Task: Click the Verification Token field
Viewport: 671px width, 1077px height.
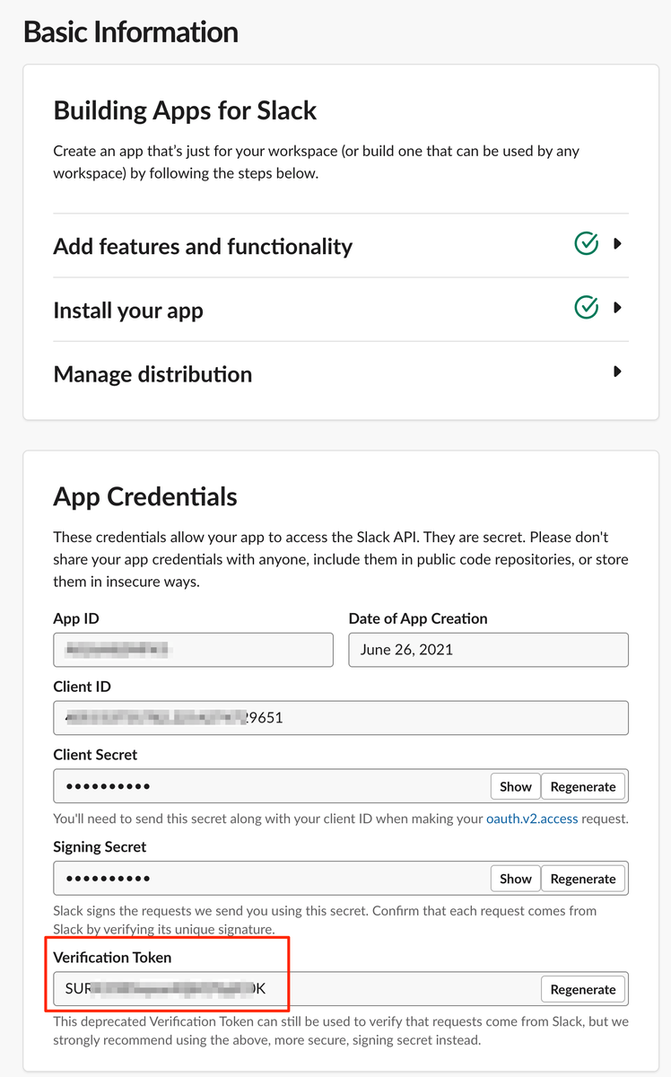Action: pos(341,989)
